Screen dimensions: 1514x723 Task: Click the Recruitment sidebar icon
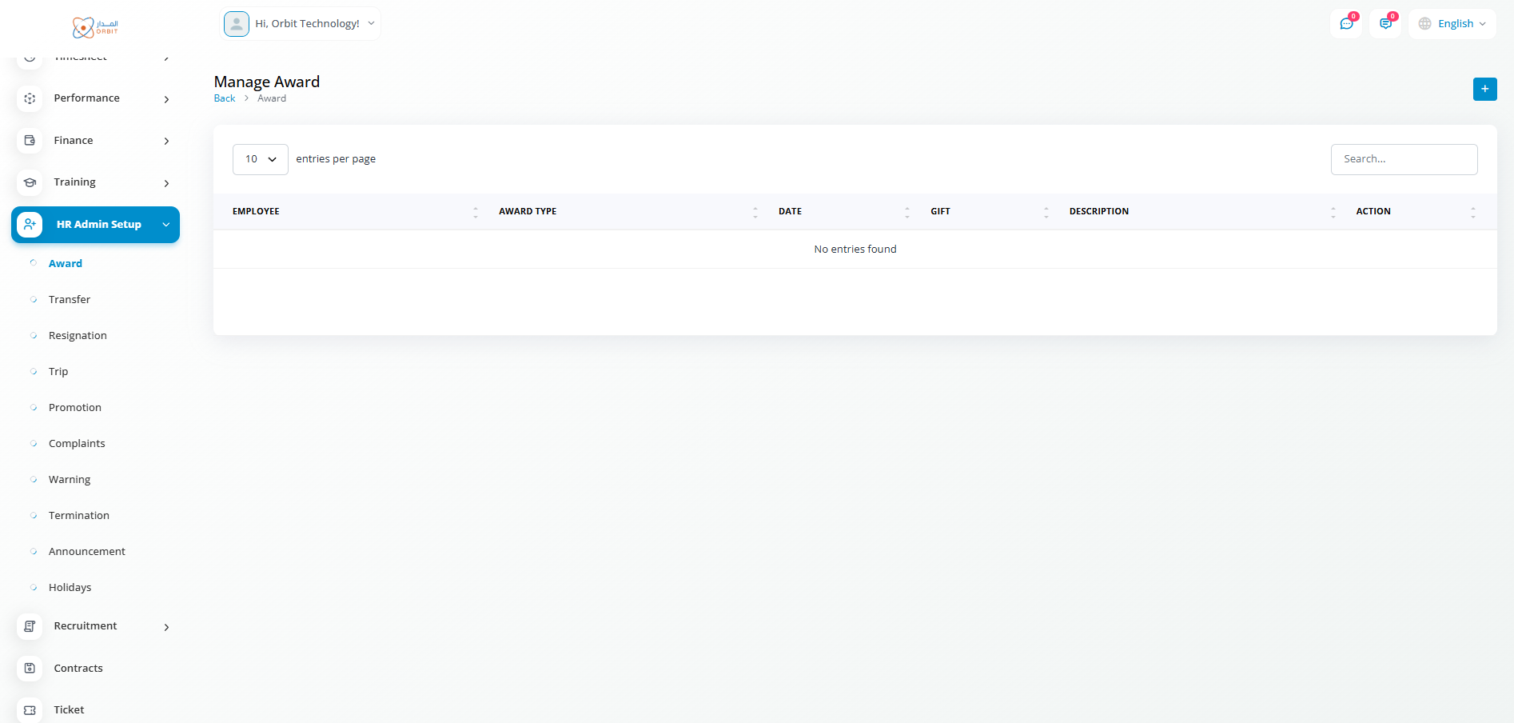(30, 626)
